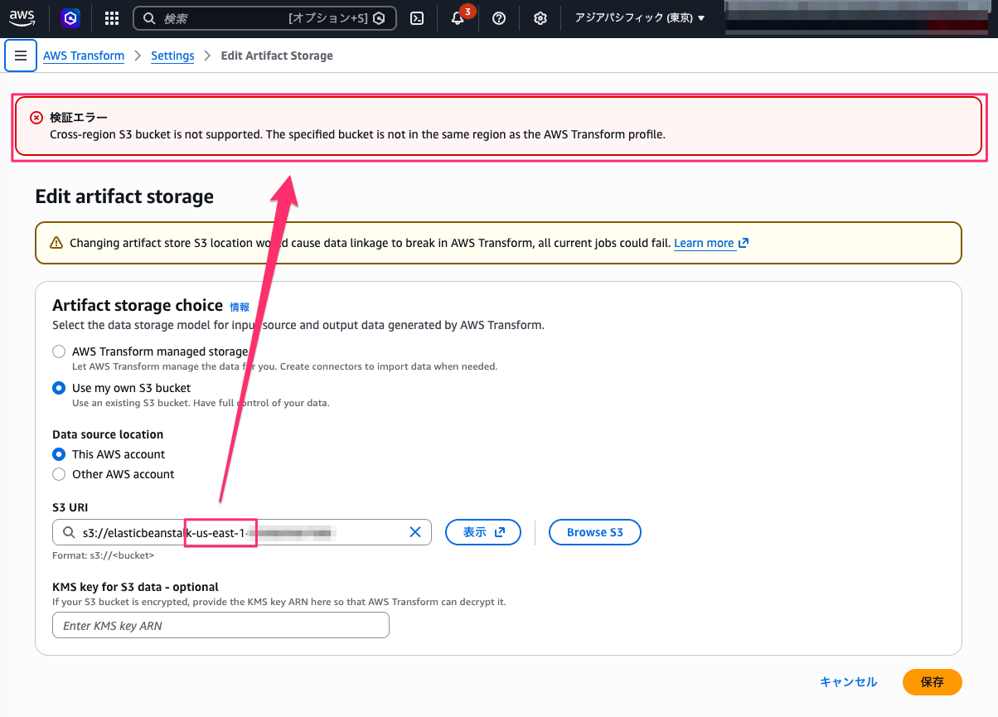The image size is (998, 717).
Task: Click 'KMS key for S3 data - optional' label
Action: 136,587
